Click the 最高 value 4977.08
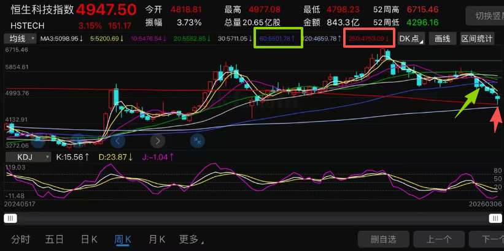This screenshot has width=504, height=251. [264, 10]
